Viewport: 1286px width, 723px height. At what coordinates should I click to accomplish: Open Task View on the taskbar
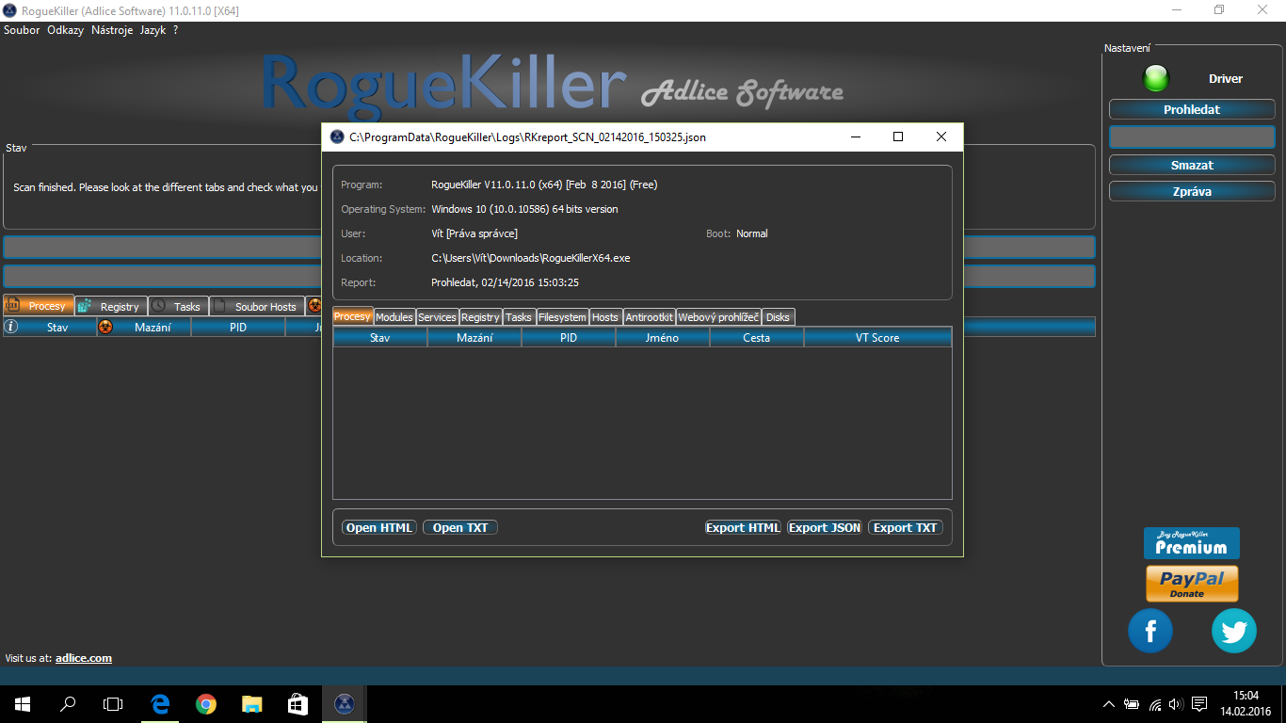click(x=113, y=703)
